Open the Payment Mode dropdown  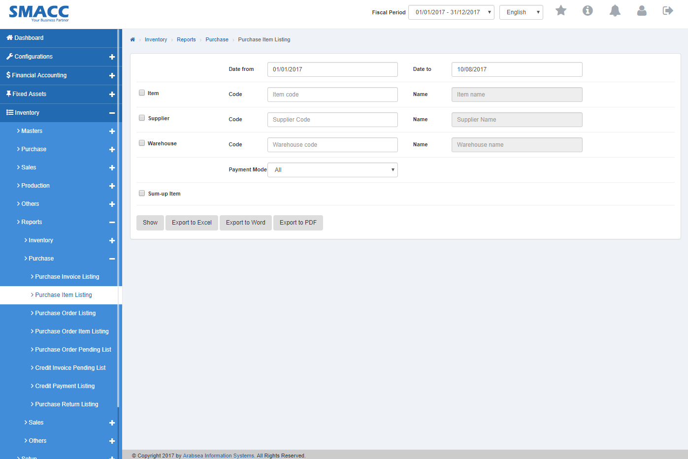tap(332, 169)
